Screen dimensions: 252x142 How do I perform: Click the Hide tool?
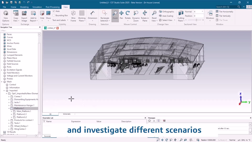coord(42,16)
